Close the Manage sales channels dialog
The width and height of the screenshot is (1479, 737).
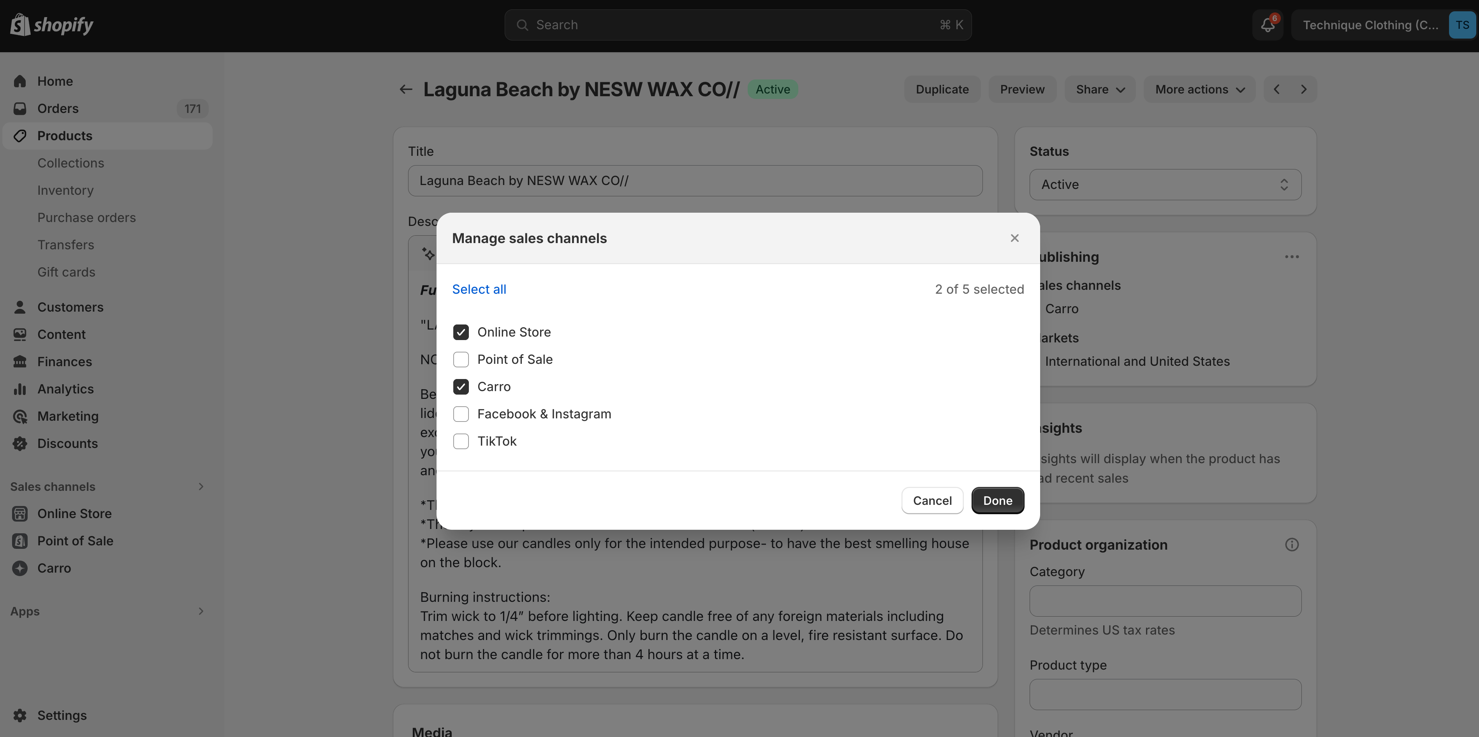(1014, 238)
